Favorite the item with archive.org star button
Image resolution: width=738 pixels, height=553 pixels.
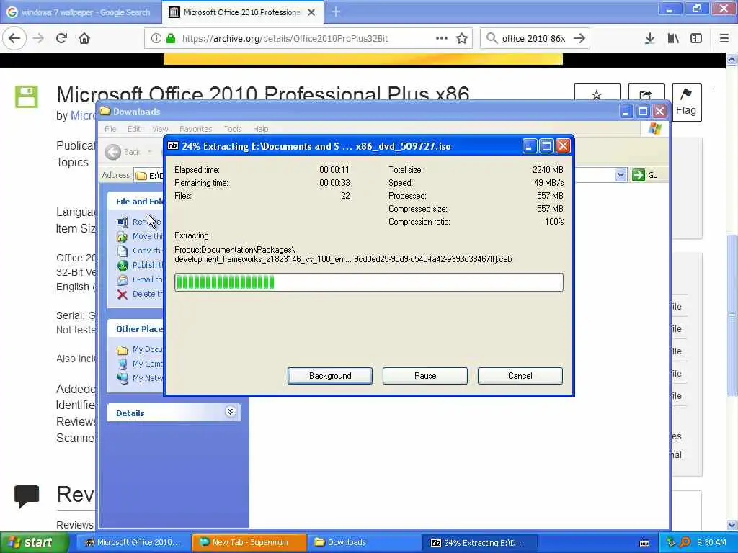coord(597,94)
